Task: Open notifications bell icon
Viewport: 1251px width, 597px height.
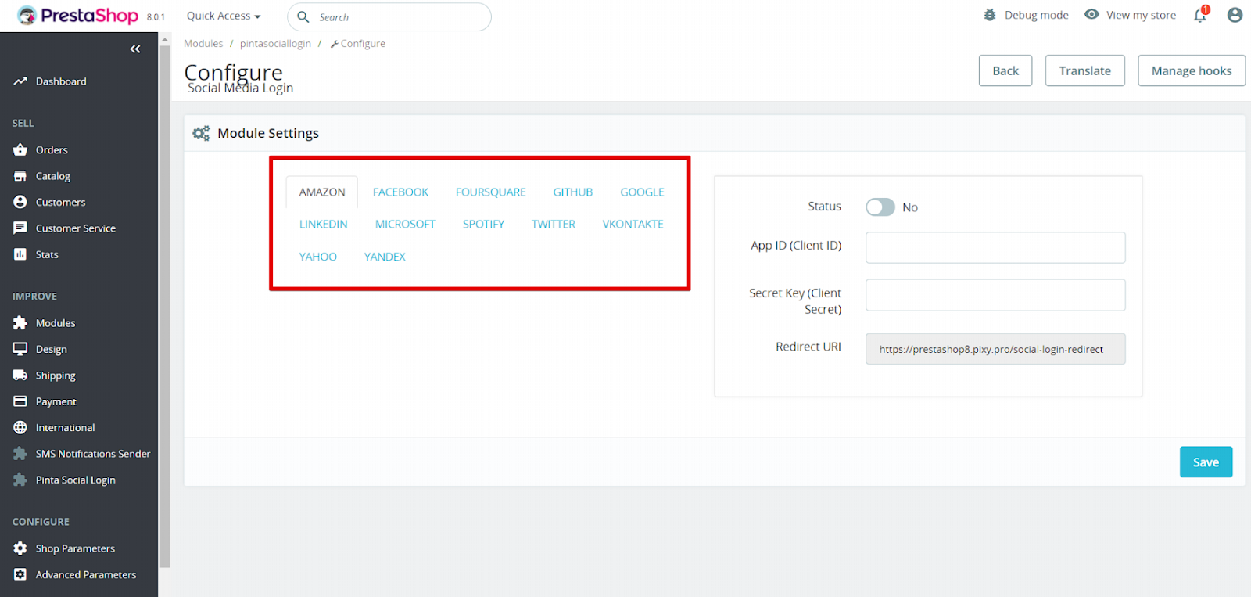Action: [1200, 15]
